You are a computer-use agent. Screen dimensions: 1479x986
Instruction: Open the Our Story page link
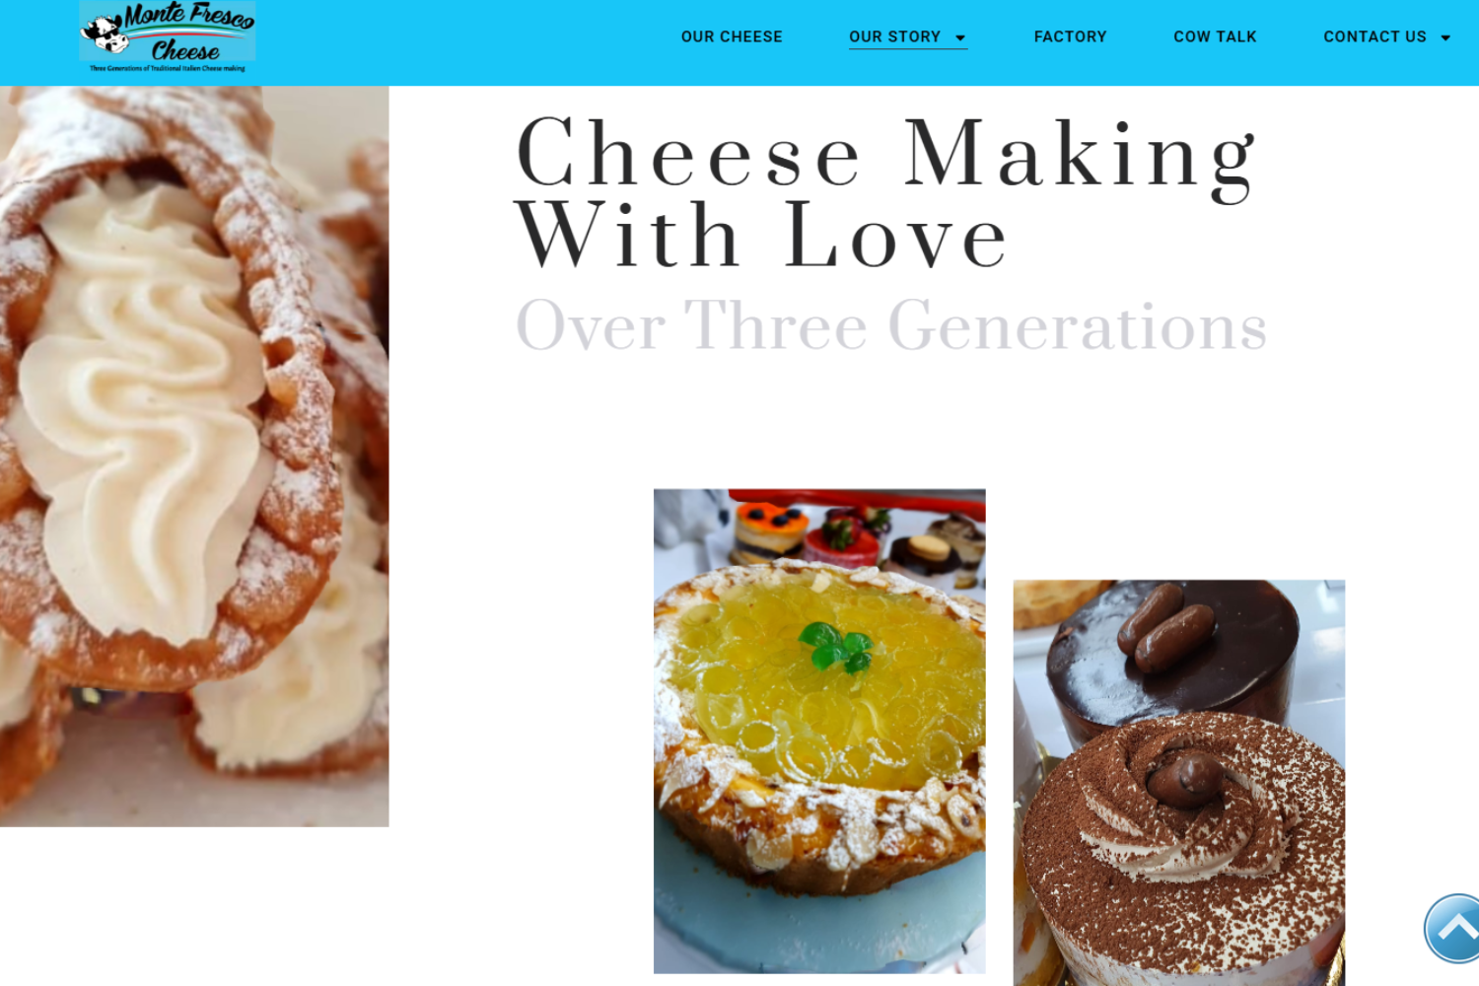click(894, 36)
